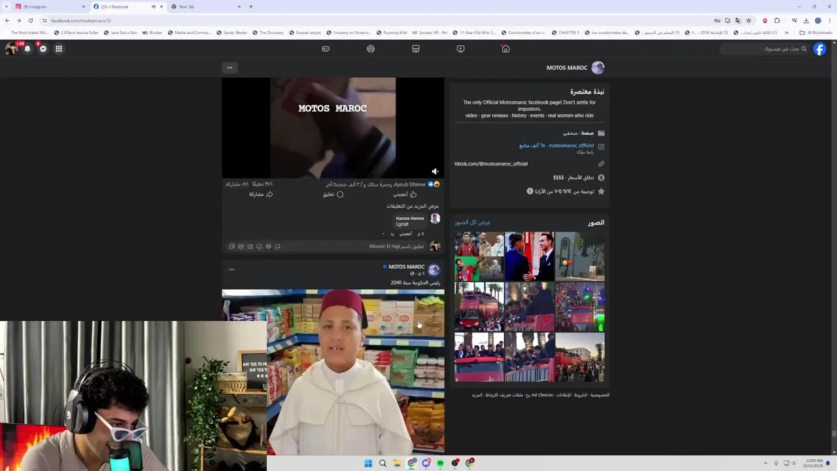Click the MOTOS MAROC video player

click(333, 128)
